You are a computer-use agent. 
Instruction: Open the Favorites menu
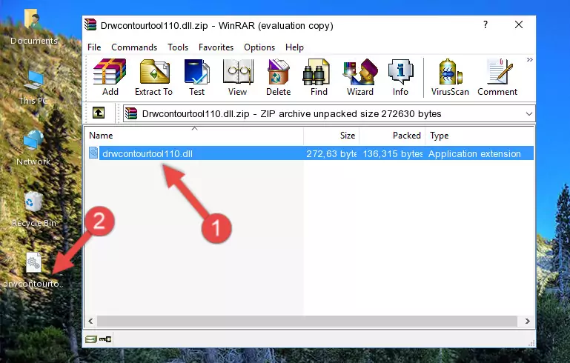point(216,47)
